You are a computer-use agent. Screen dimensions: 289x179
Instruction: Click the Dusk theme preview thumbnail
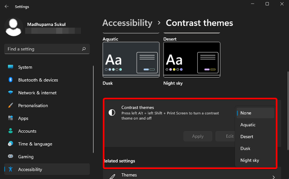(131, 61)
